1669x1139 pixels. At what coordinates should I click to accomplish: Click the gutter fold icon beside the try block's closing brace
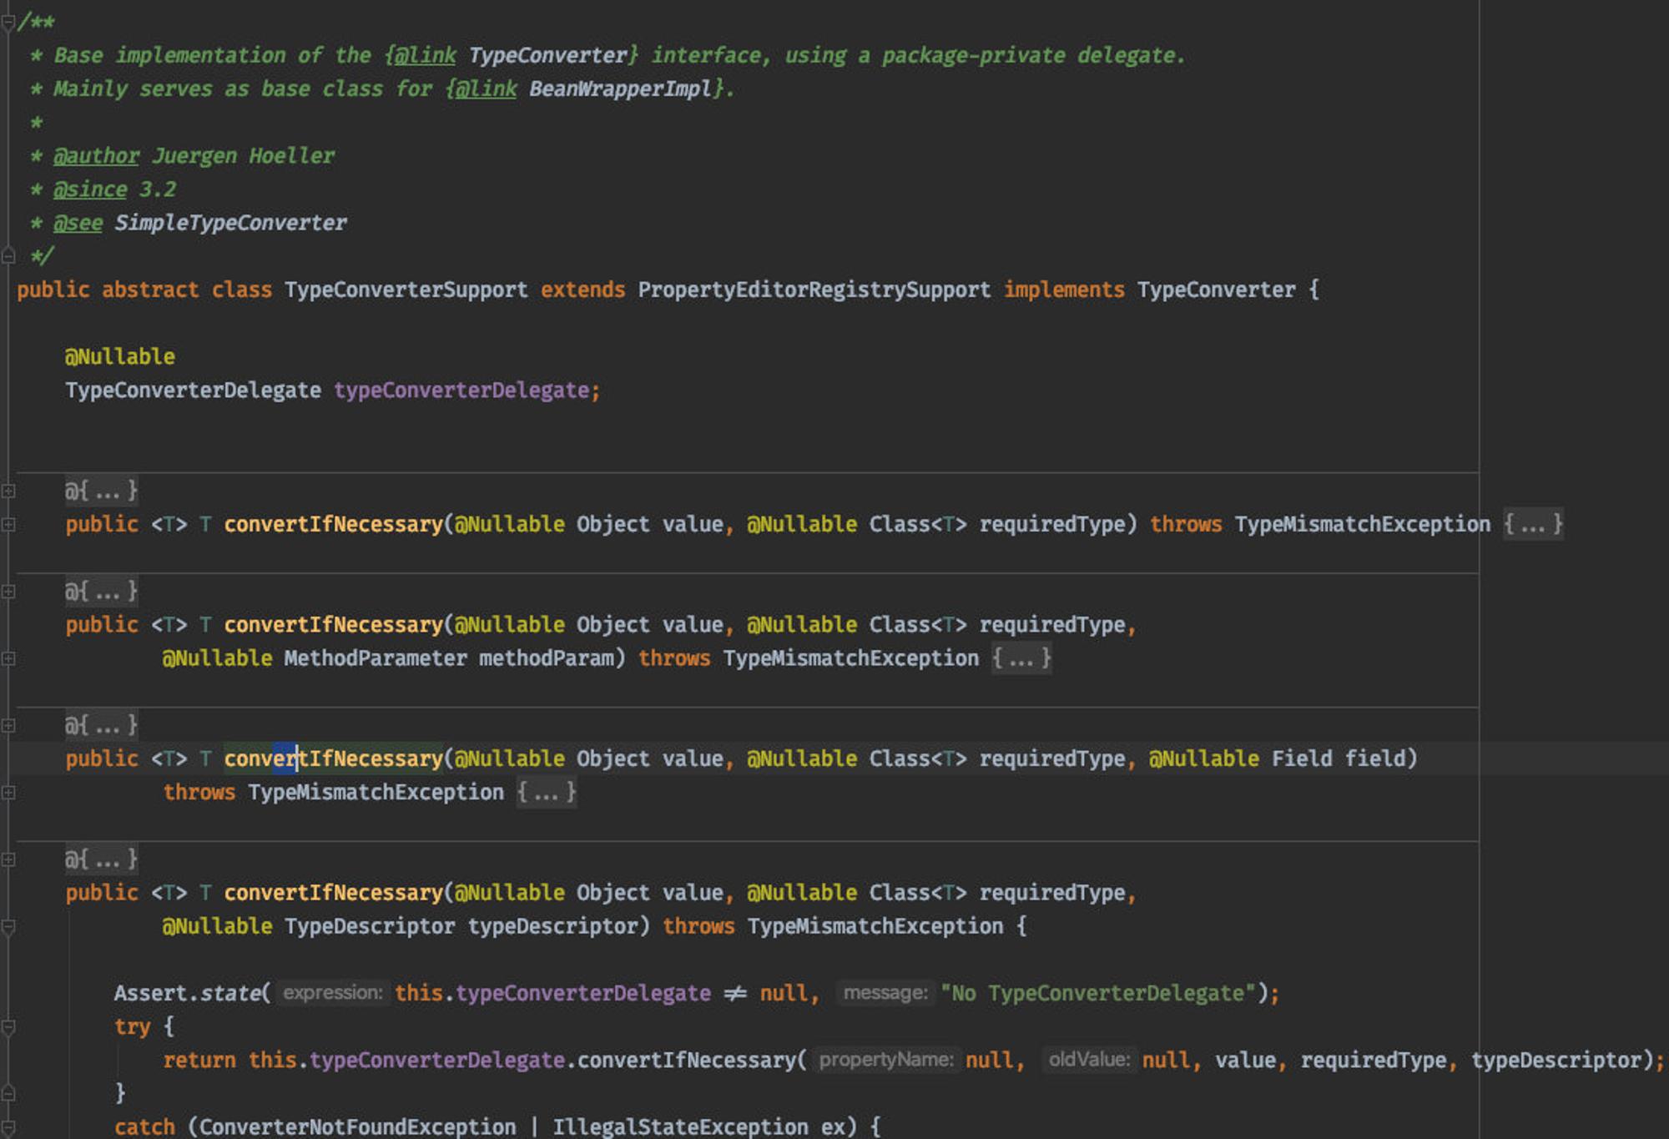coord(8,1093)
